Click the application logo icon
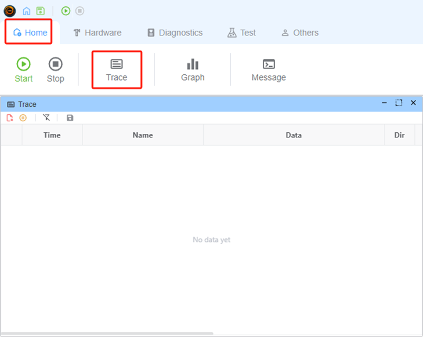 pos(10,11)
